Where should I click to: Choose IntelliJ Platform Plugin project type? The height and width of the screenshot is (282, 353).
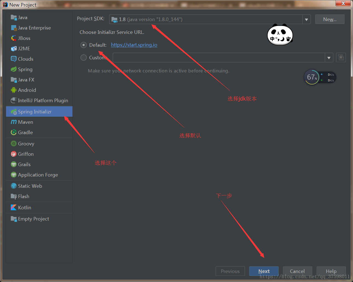[x=39, y=101]
